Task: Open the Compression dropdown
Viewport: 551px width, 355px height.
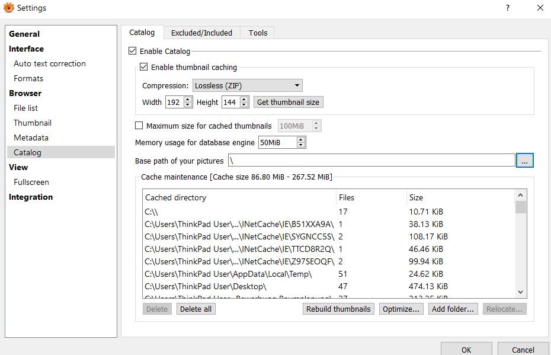Action: (x=247, y=85)
